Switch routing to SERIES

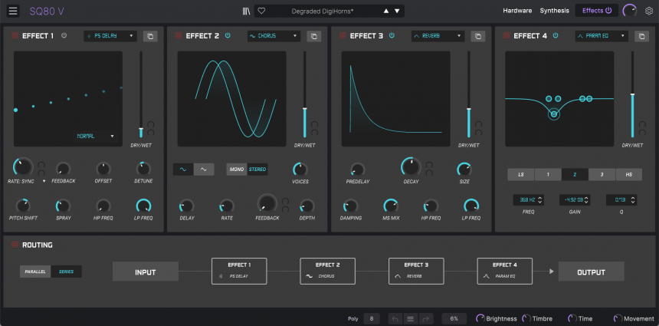[x=67, y=272]
